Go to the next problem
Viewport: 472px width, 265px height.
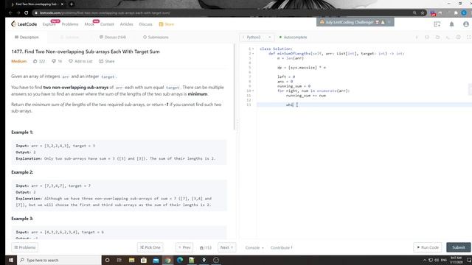point(226,247)
